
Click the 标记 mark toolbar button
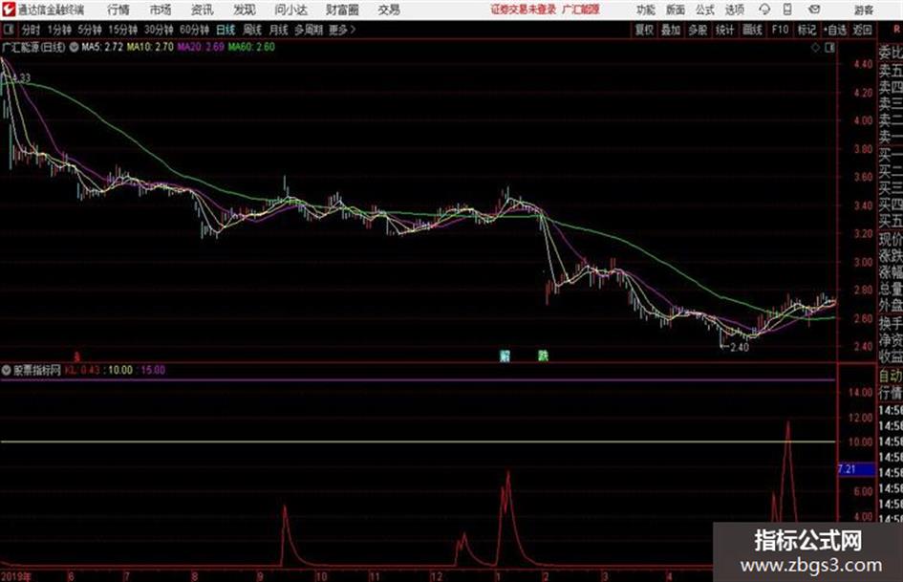click(806, 30)
